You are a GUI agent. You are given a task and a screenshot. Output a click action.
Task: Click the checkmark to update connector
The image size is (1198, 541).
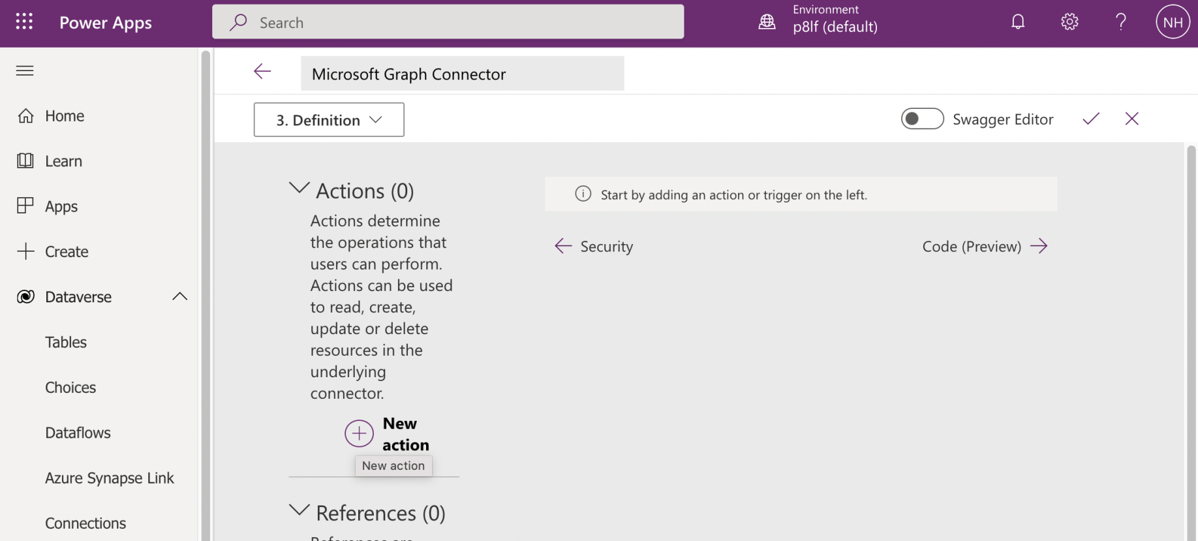pos(1091,119)
